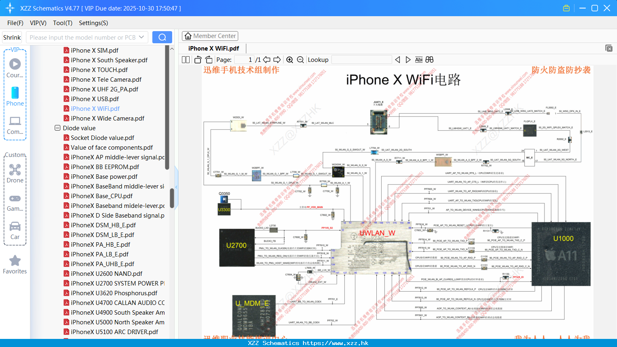Click the U1000 A11 chip in schematic

pos(561,254)
